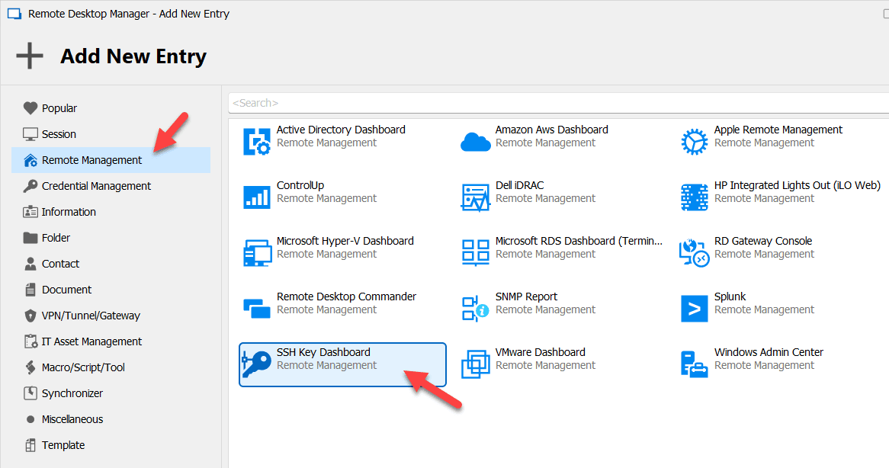The image size is (889, 468).
Task: Select the Folder category label
Action: pyautogui.click(x=56, y=238)
